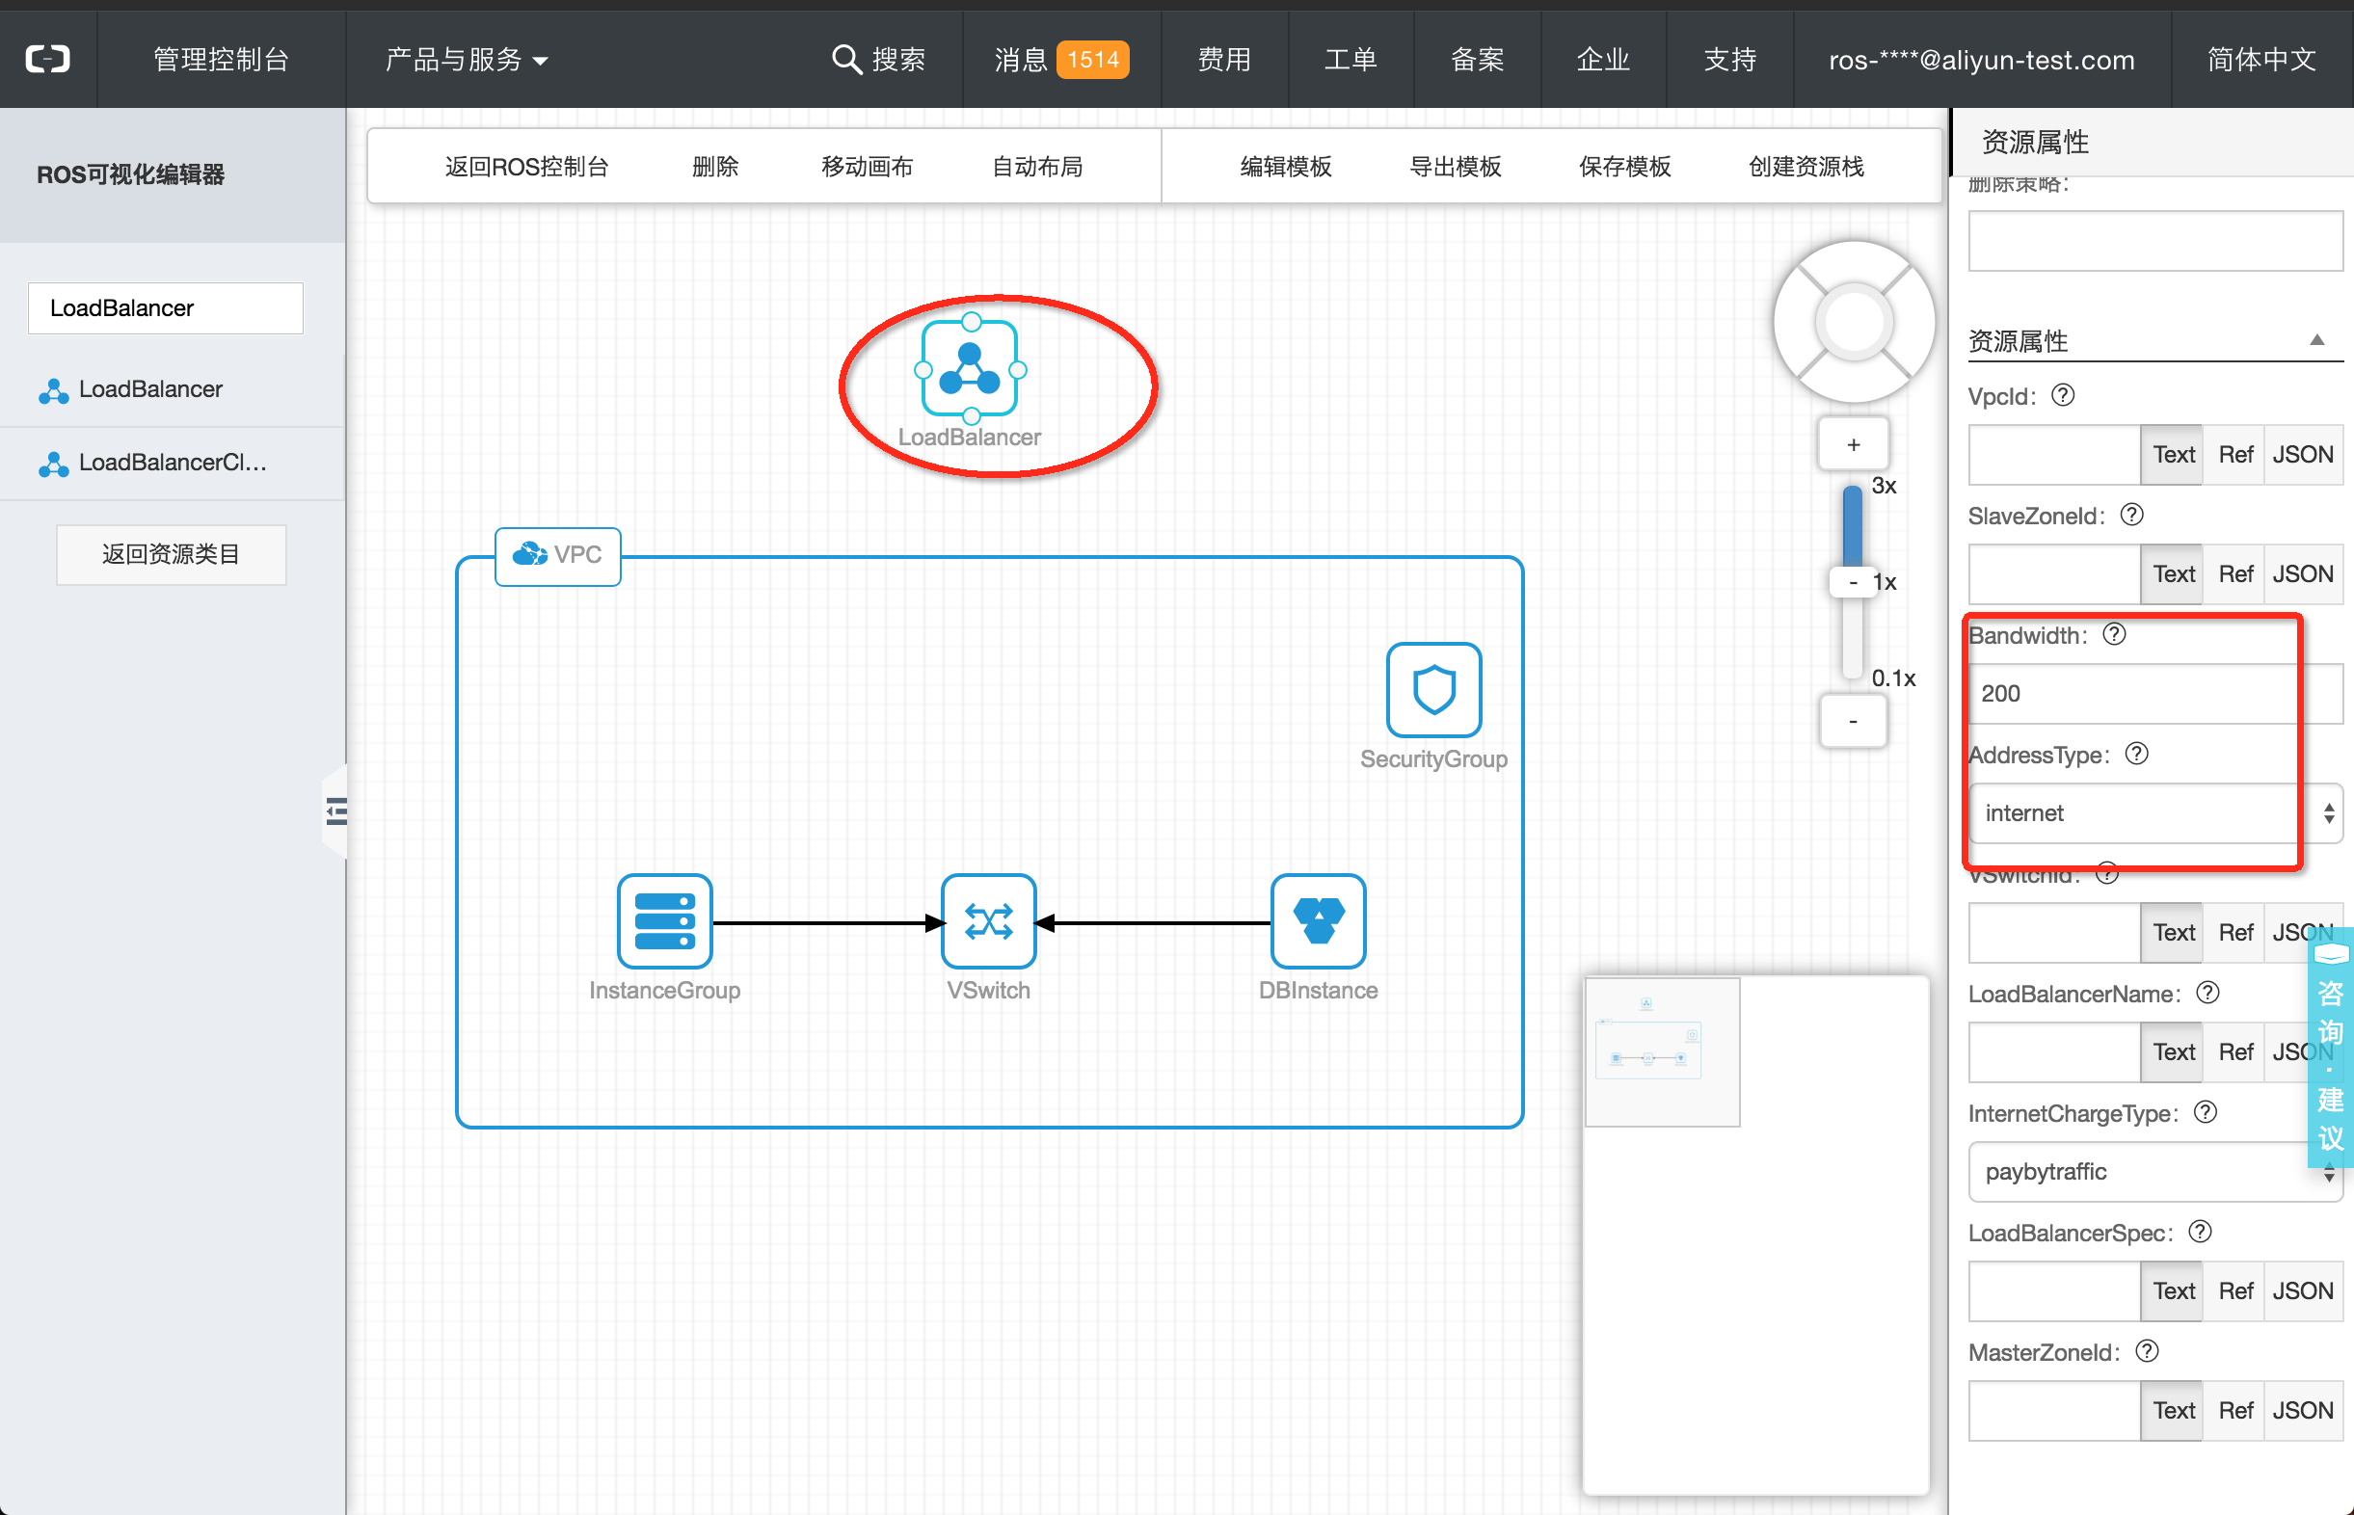Click the VPC cloud label icon
The width and height of the screenshot is (2354, 1515).
[530, 554]
